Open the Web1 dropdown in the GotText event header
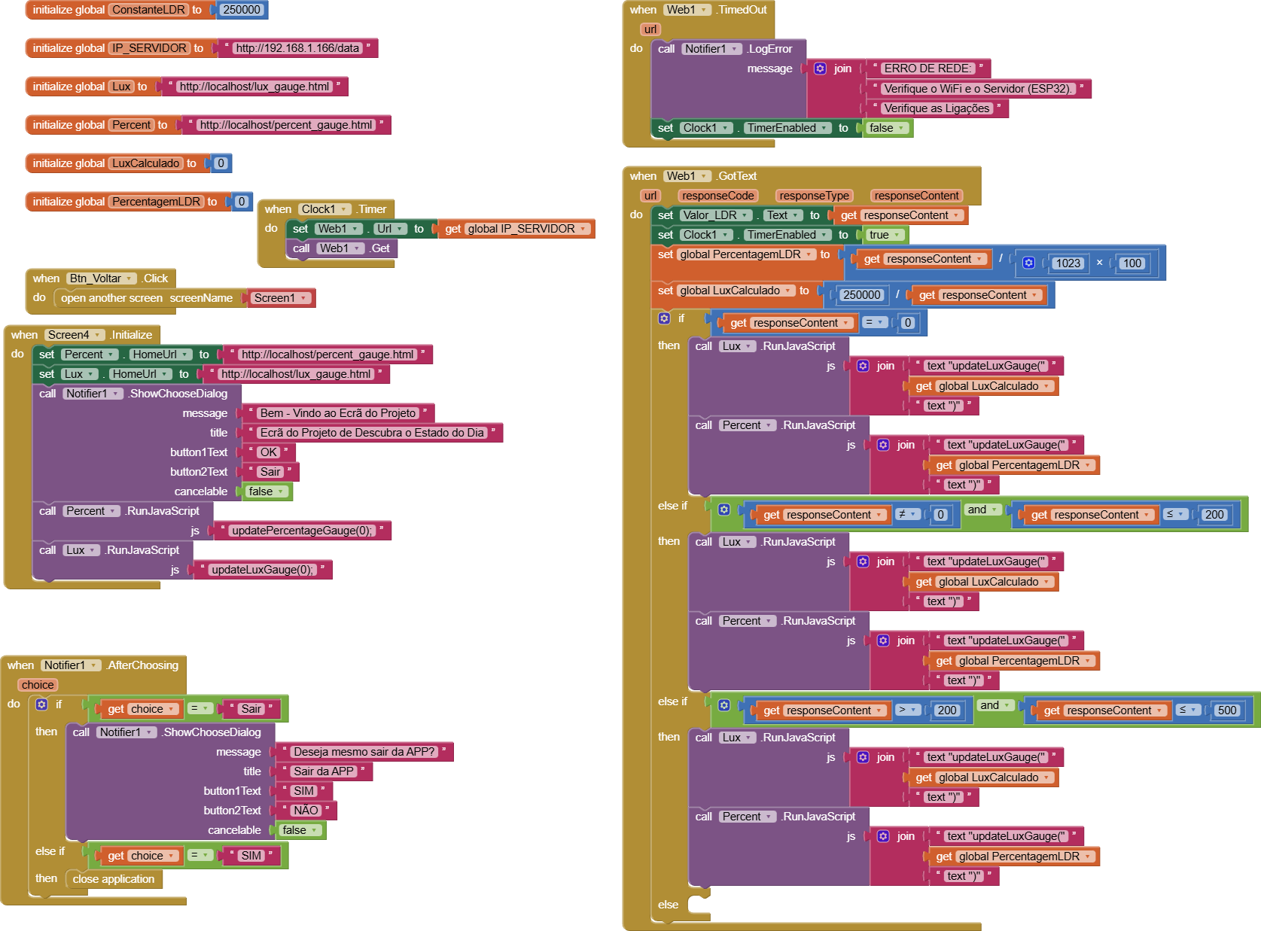 point(687,176)
